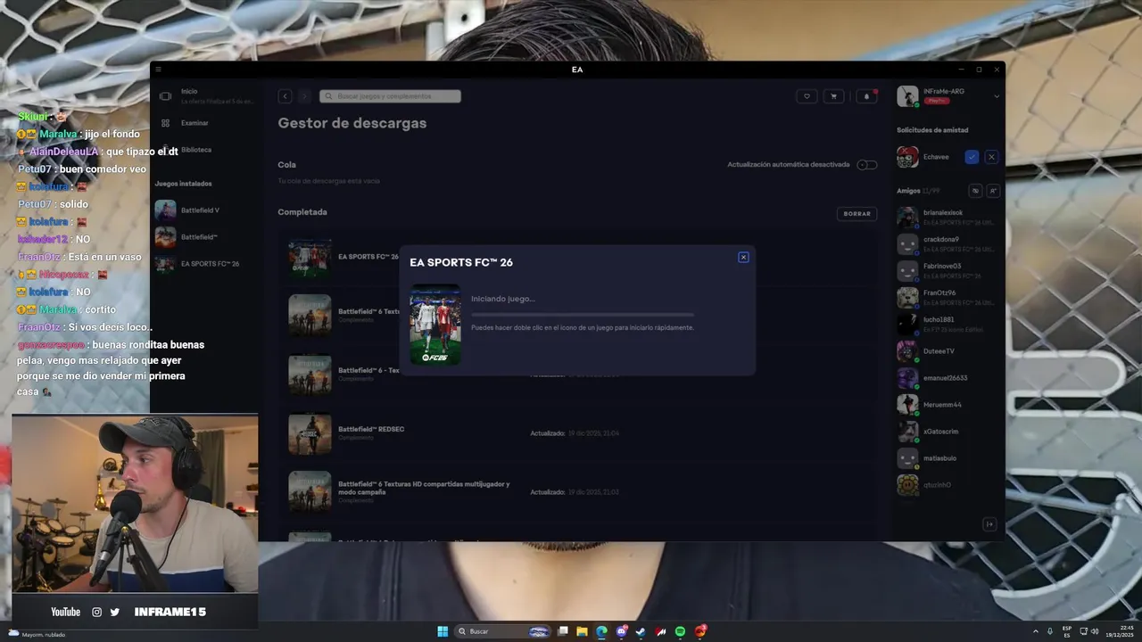Show hidden system tray icons
The image size is (1142, 642).
pos(1036,631)
